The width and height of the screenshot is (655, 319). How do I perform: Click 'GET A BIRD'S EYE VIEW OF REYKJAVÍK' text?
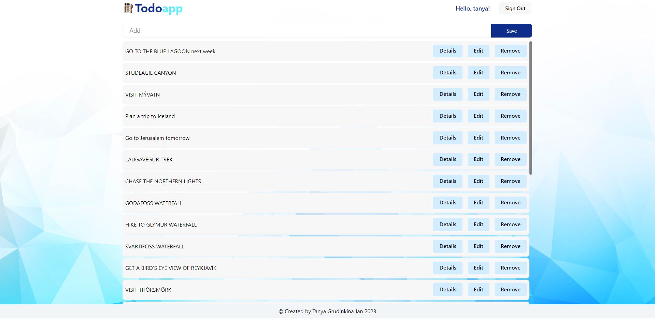coord(171,268)
